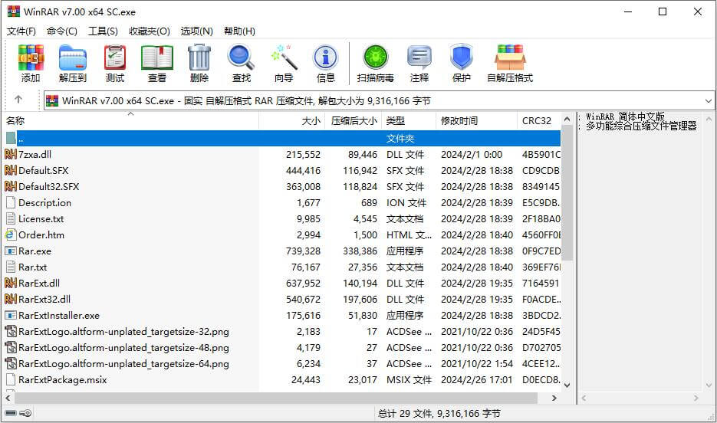717x423 pixels.
Task: Open the 工具(S) menu
Action: (103, 31)
